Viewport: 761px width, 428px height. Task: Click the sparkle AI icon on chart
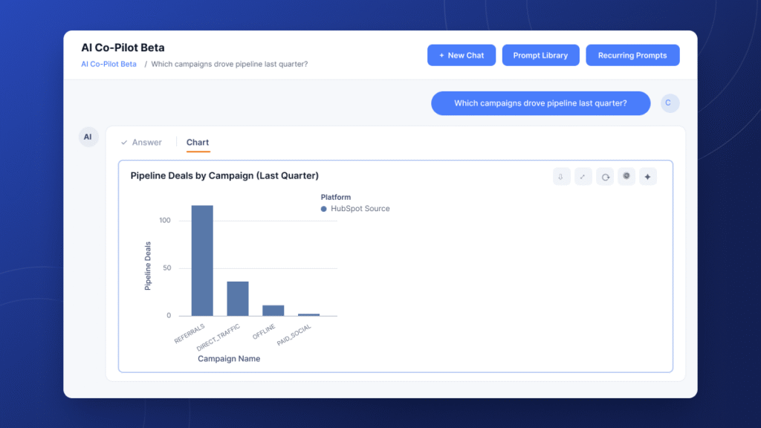pyautogui.click(x=648, y=177)
